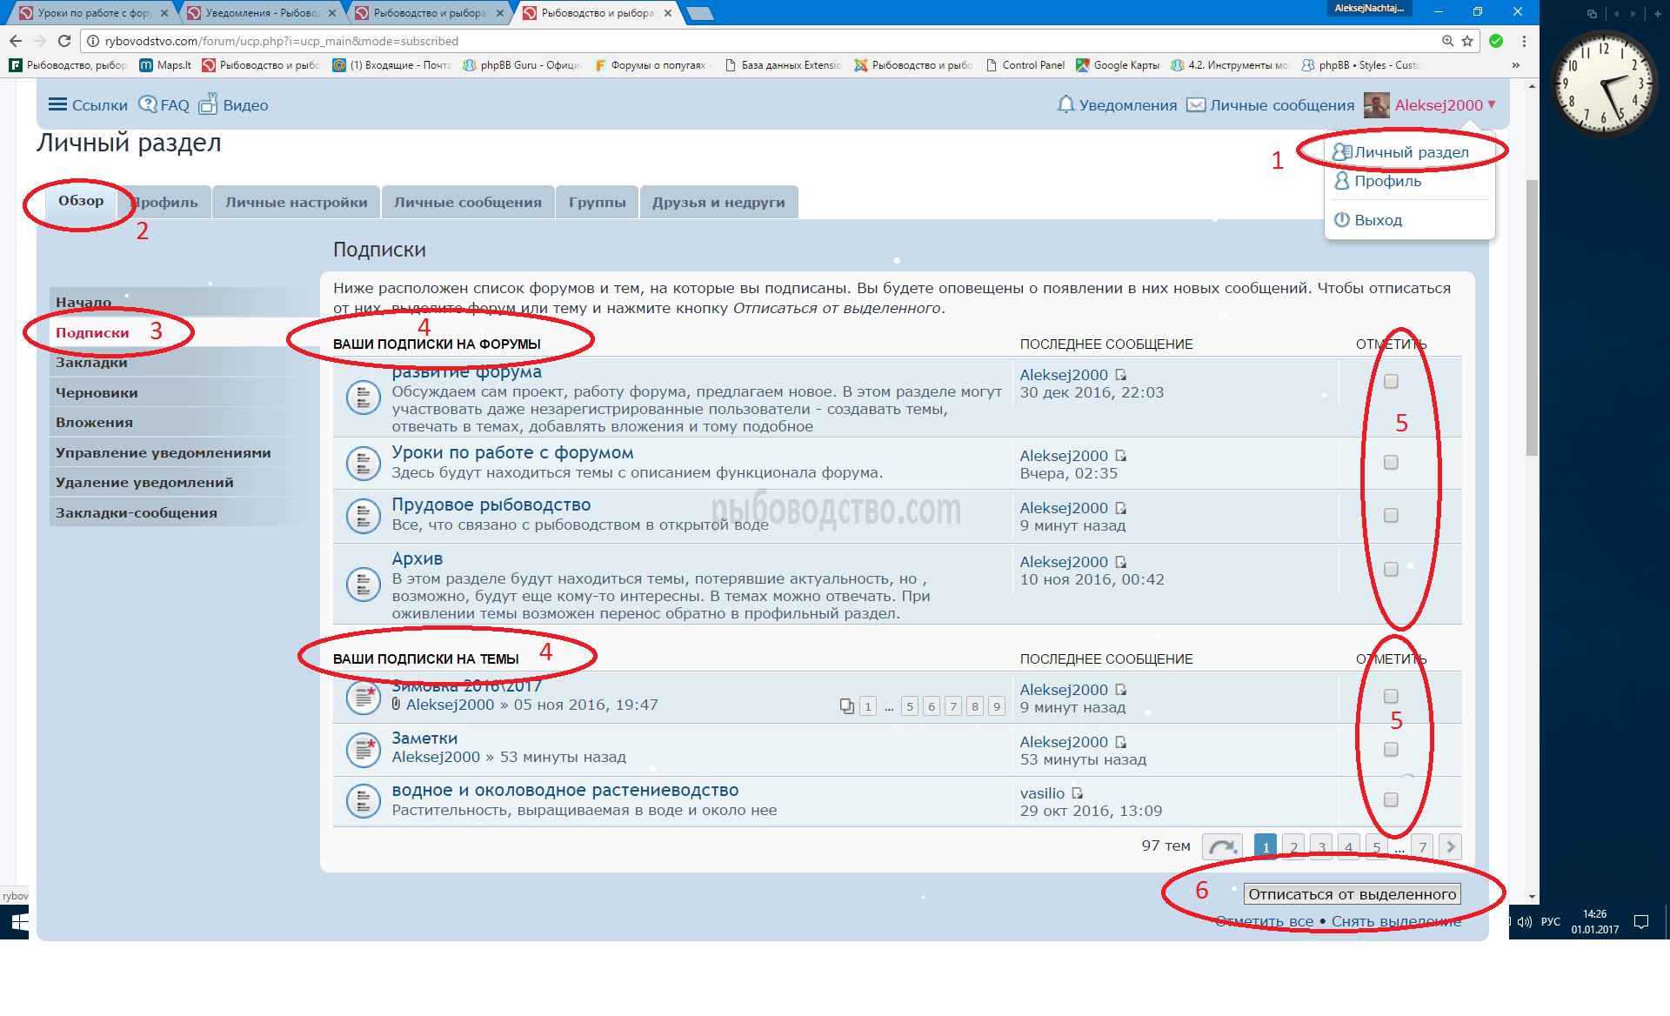Check the Прудовое рыбоводство subscription checkbox
The image size is (1670, 1016).
[x=1391, y=515]
